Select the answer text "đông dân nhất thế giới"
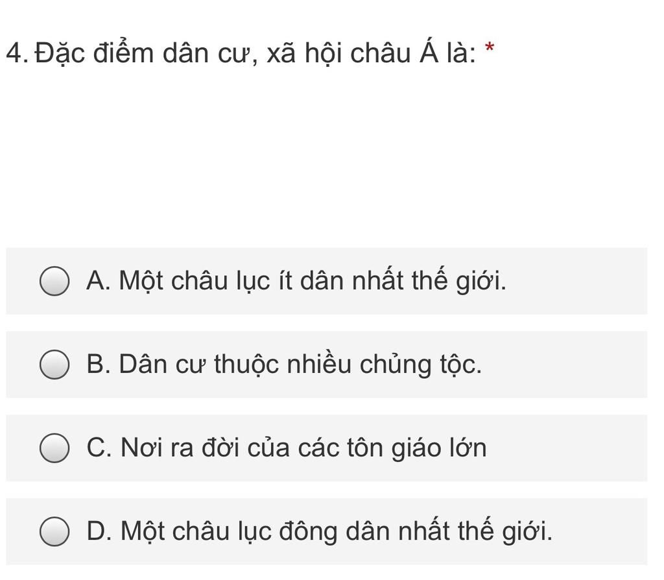 (x=414, y=531)
